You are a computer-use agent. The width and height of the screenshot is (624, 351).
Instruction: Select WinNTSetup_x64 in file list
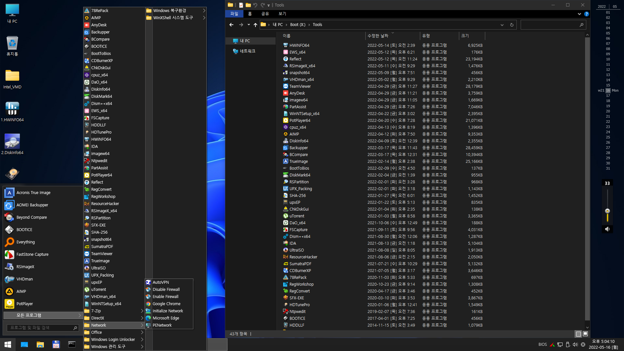[304, 114]
